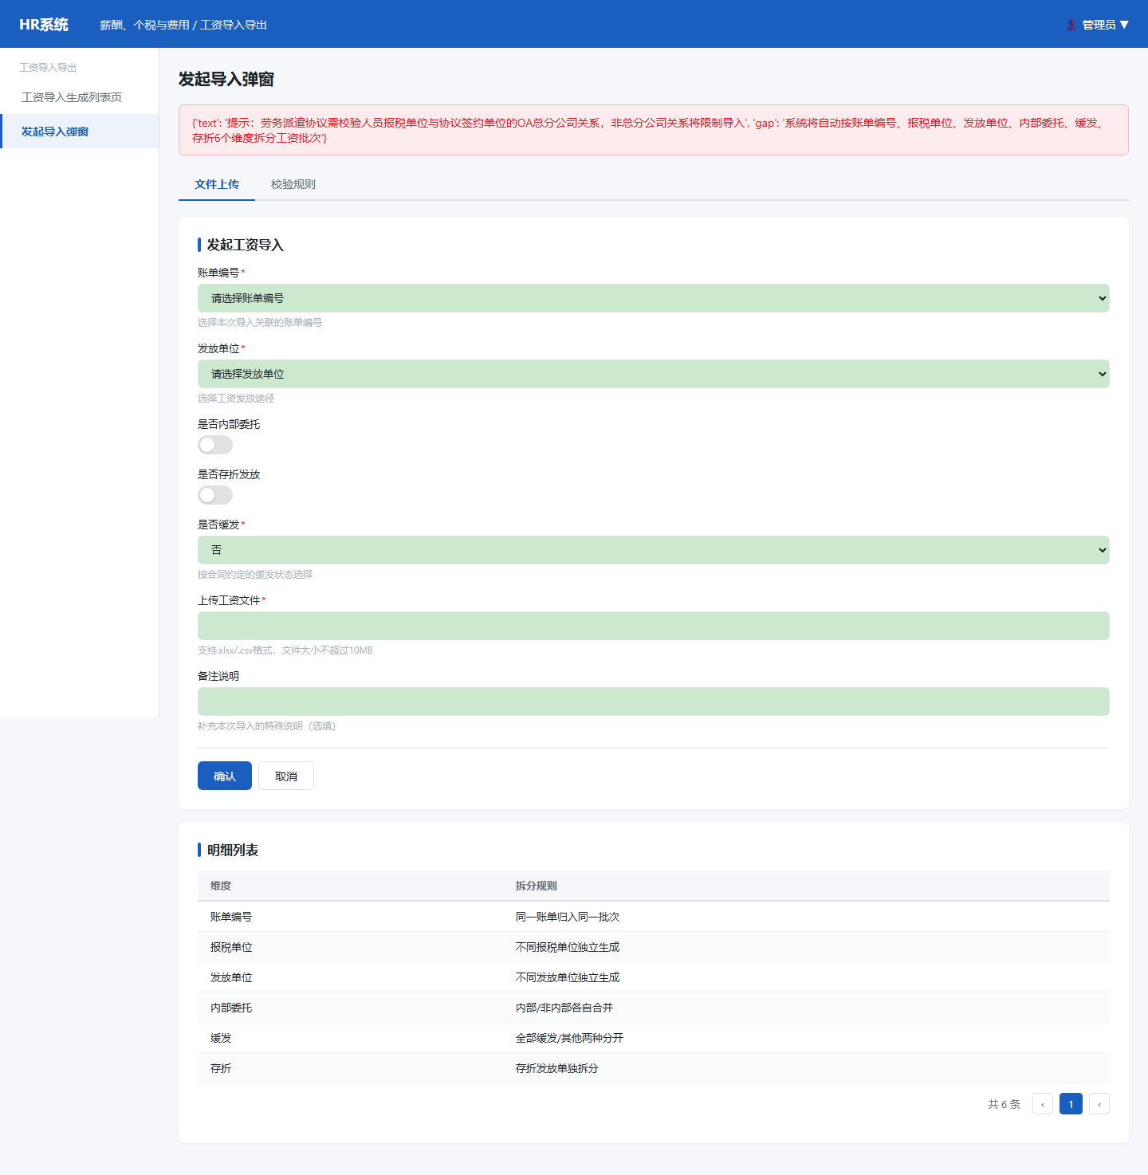Select 发起导入弹窗 sidebar item
The height and width of the screenshot is (1175, 1148).
click(x=80, y=132)
